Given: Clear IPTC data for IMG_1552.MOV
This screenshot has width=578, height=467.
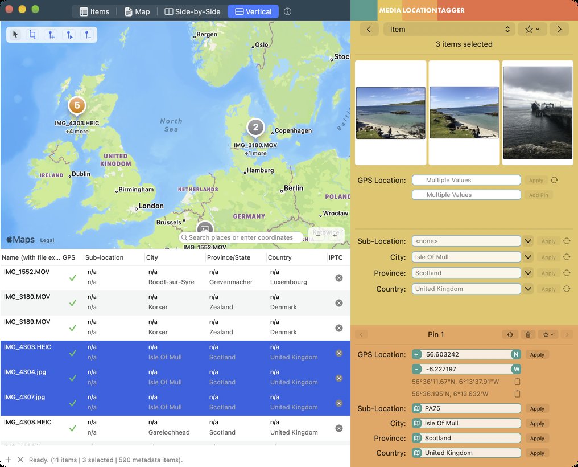Looking at the screenshot, I should coord(339,278).
